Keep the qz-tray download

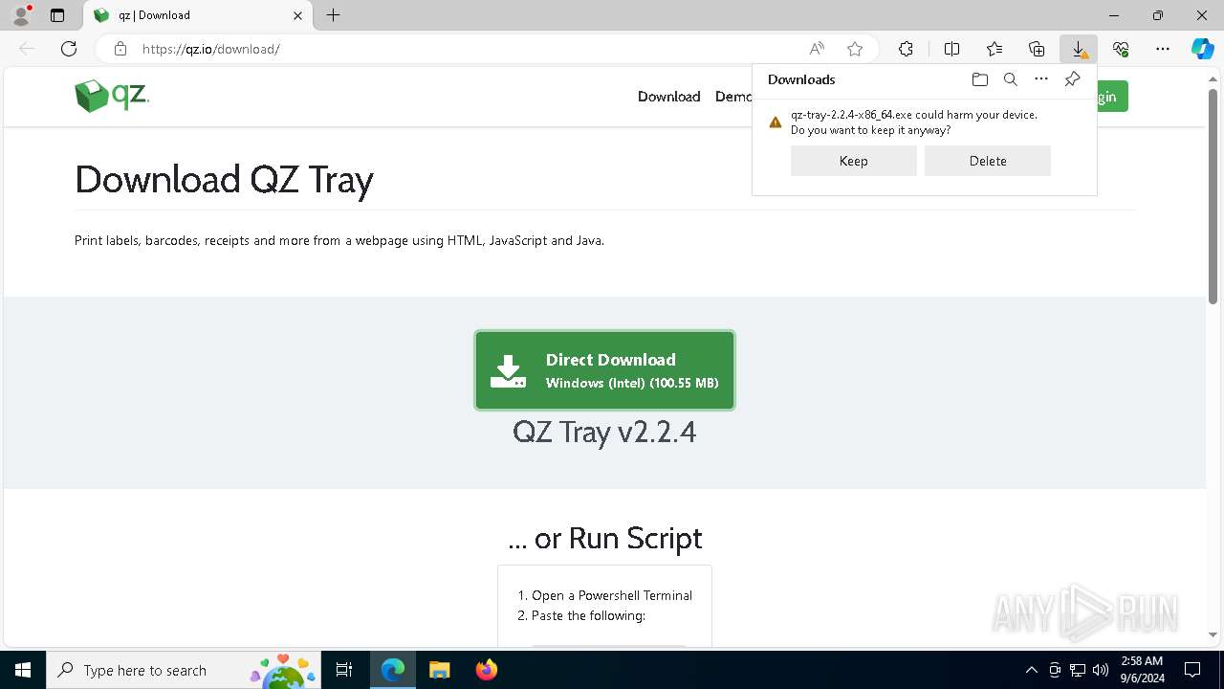pos(853,161)
